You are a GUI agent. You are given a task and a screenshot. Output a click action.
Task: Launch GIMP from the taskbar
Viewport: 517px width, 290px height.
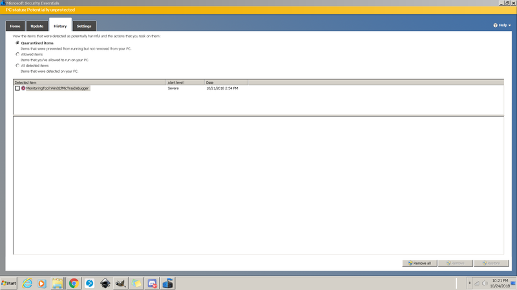click(x=121, y=283)
